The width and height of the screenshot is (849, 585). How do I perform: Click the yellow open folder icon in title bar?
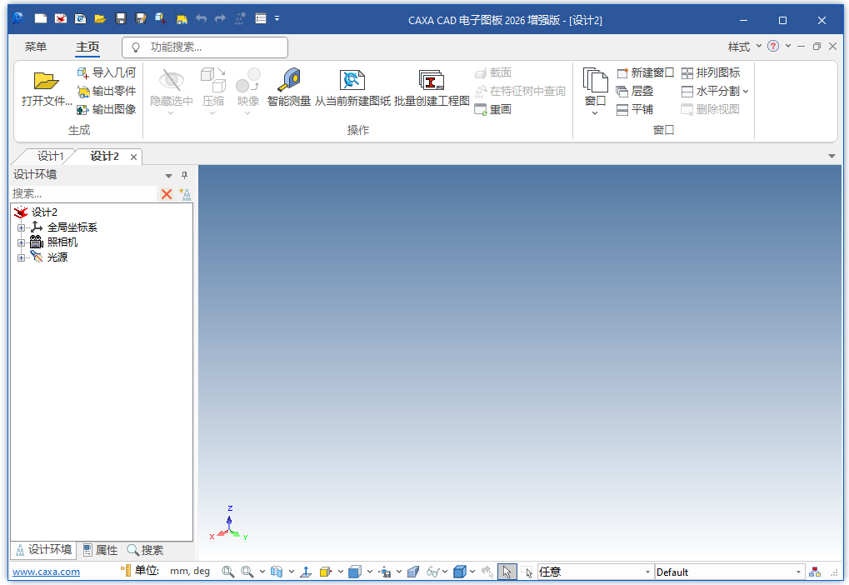(100, 19)
